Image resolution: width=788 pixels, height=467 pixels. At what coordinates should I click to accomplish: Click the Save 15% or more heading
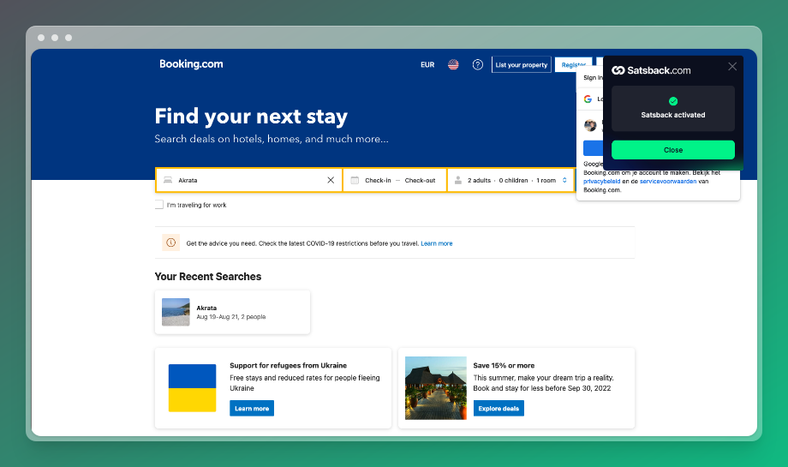tap(504, 365)
